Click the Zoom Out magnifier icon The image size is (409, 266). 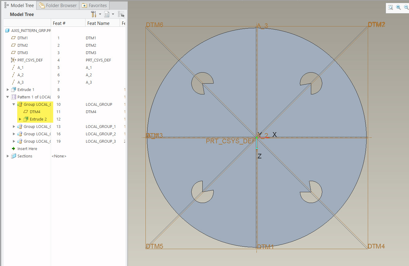(406, 7)
